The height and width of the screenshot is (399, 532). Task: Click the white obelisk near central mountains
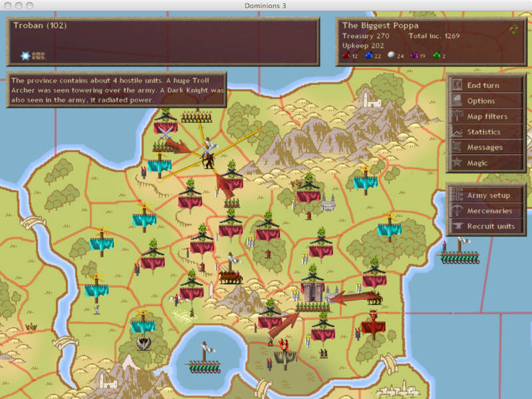pos(211,290)
